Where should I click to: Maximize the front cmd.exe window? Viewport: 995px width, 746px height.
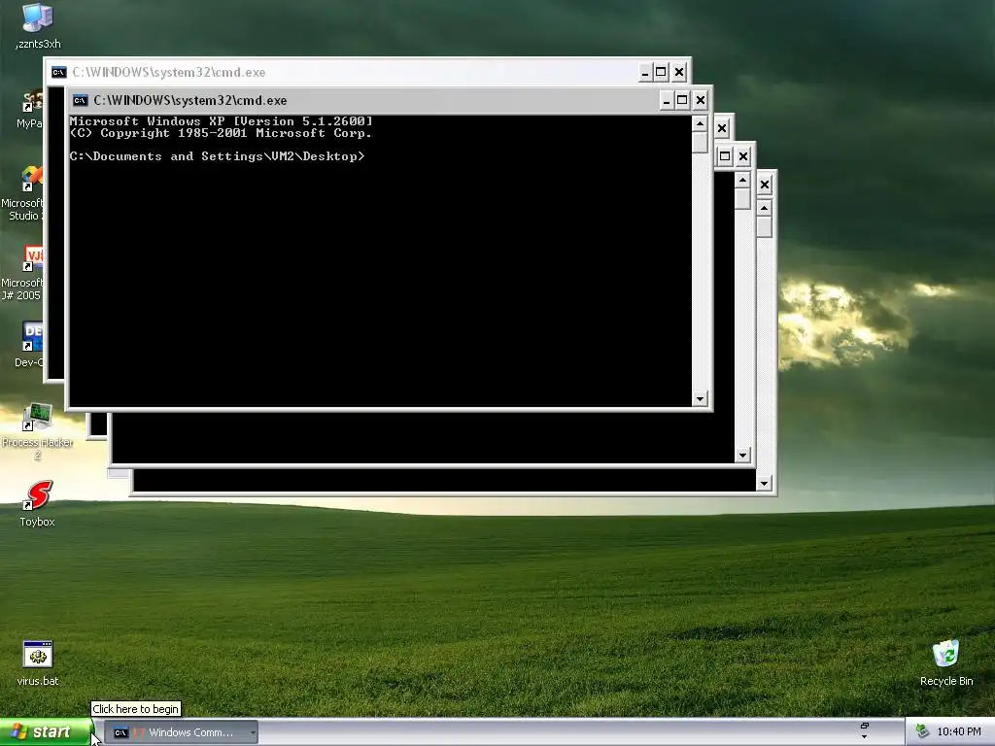[682, 100]
